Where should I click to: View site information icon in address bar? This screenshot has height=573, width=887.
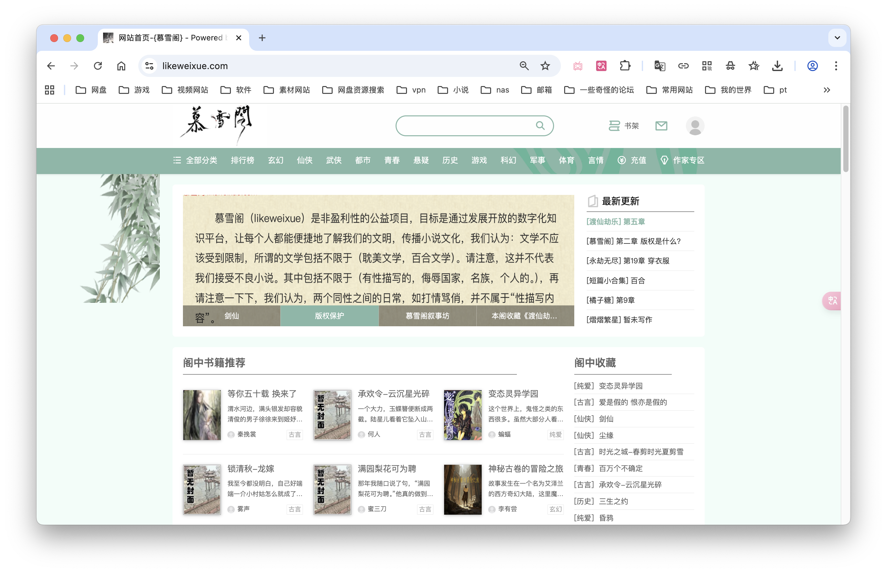tap(149, 66)
